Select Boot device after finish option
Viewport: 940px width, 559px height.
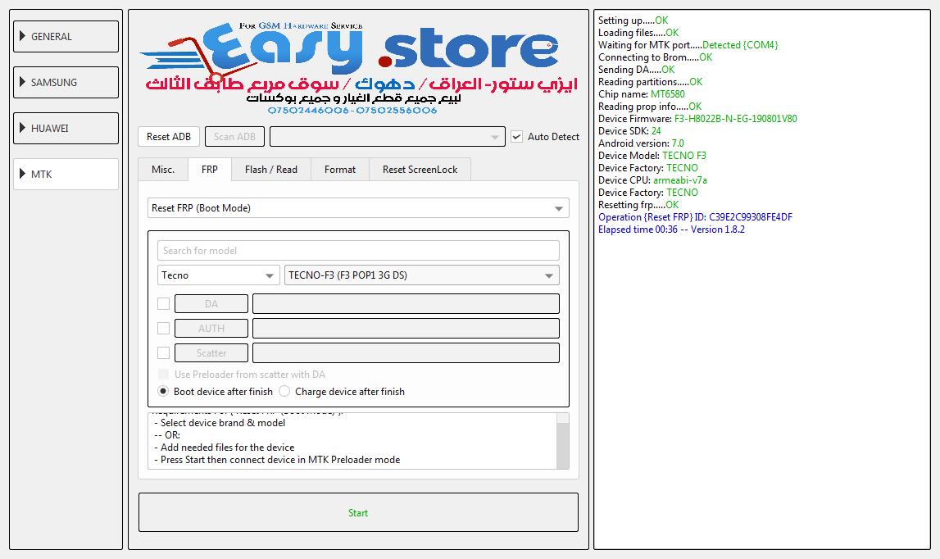pyautogui.click(x=163, y=392)
